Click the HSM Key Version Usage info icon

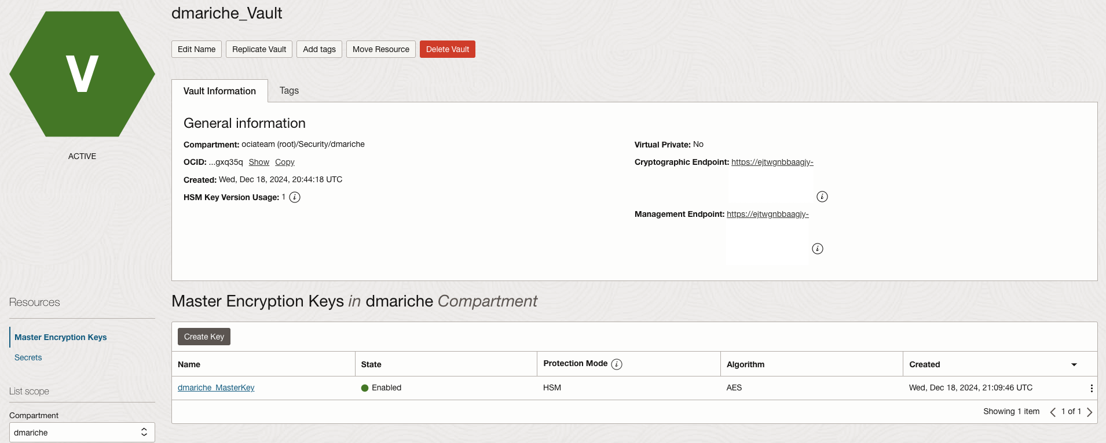pos(295,197)
